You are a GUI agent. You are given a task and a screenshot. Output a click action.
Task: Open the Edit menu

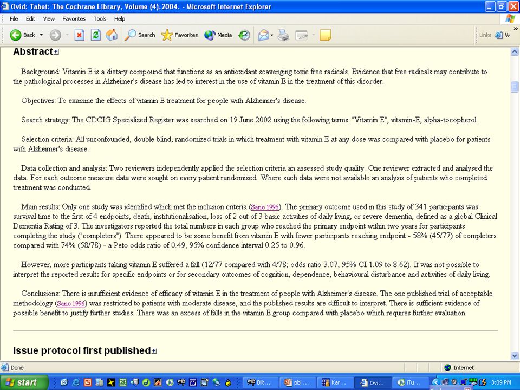(x=30, y=19)
